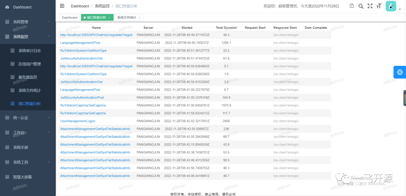The width and height of the screenshot is (406, 196).
Task: Click the Server column header
Action: click(x=148, y=28)
